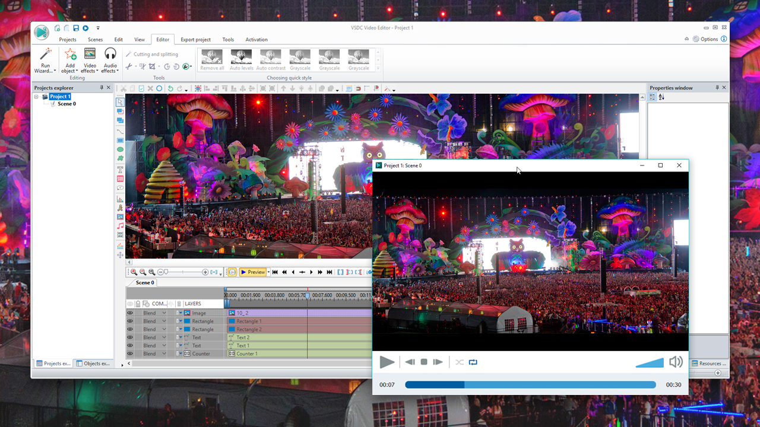
Task: Switch to the Export project tab
Action: [x=195, y=39]
